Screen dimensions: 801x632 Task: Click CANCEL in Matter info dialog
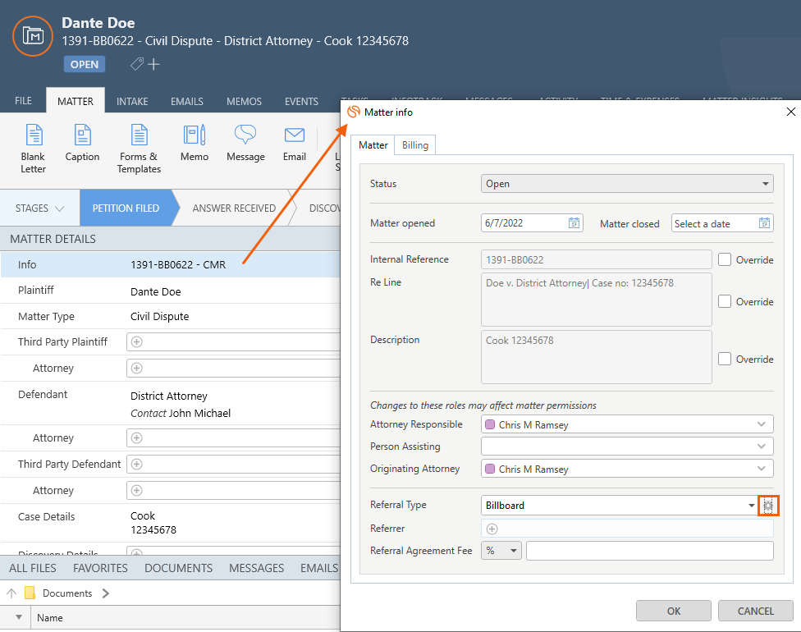[756, 611]
